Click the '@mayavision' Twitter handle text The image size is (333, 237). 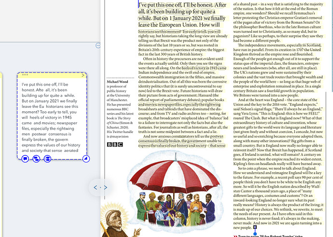click(119, 136)
